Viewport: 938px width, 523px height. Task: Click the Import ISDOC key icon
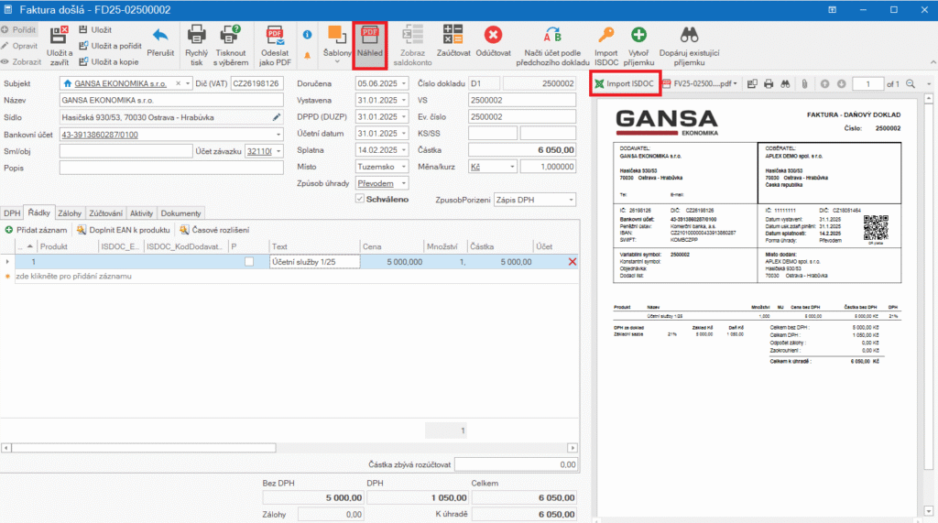click(x=605, y=36)
